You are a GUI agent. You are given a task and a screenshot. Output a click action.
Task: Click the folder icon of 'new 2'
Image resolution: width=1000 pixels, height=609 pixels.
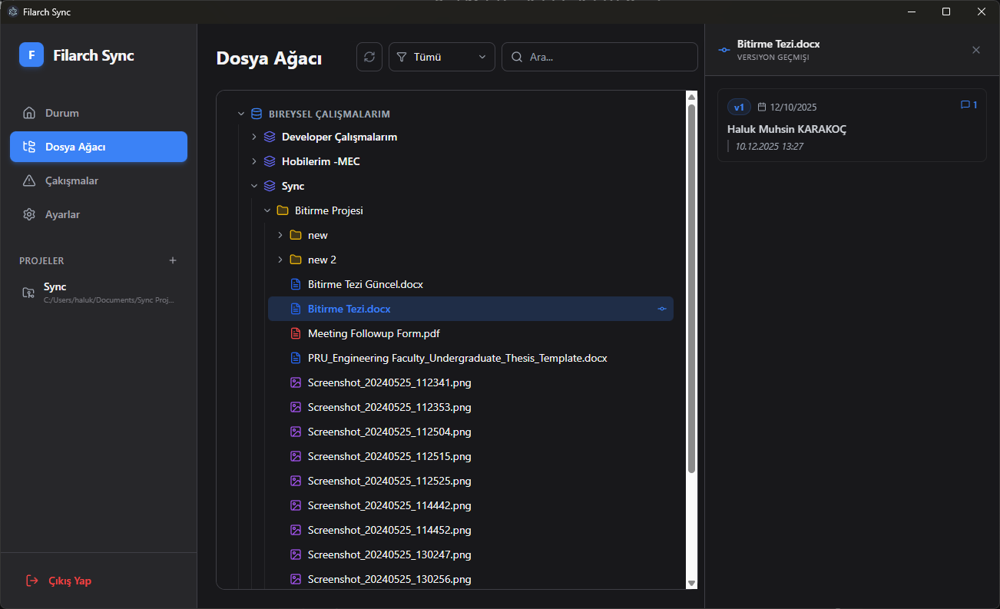point(296,260)
